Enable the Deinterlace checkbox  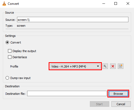pyautogui.click(x=10, y=57)
